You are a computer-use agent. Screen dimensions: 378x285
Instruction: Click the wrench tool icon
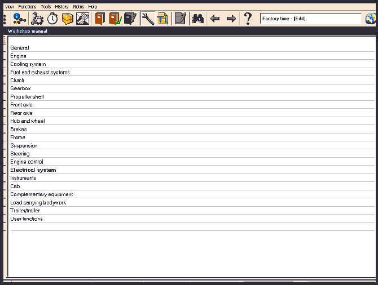point(148,19)
